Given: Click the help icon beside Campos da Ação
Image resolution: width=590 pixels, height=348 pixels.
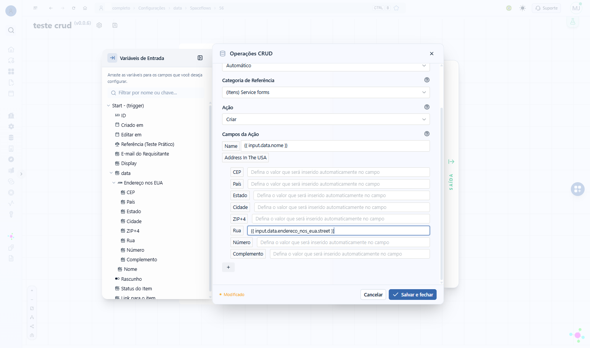Looking at the screenshot, I should [x=427, y=134].
